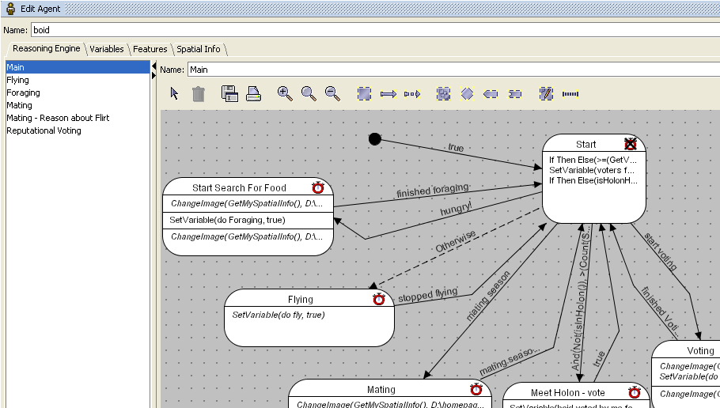The image size is (720, 408).
Task: Select Foraging in the behaviour list
Action: point(23,93)
